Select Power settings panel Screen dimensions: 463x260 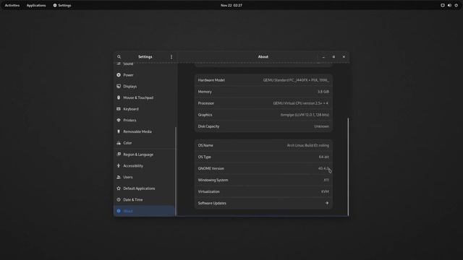pos(145,75)
